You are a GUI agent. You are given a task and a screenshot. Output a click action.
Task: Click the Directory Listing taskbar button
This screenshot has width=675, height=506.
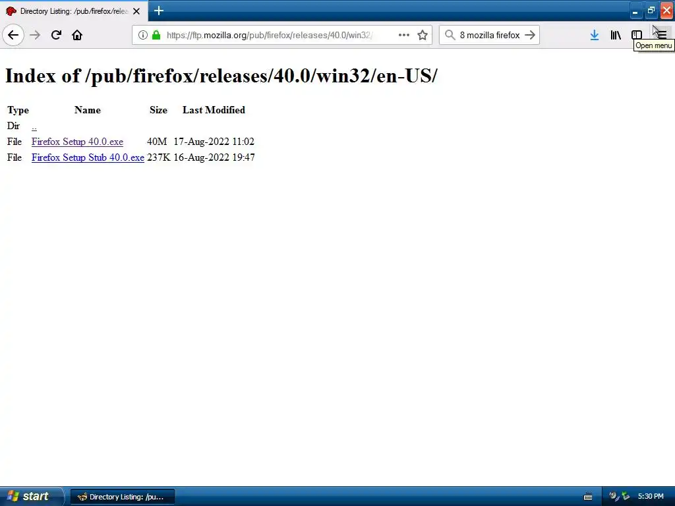coord(123,497)
